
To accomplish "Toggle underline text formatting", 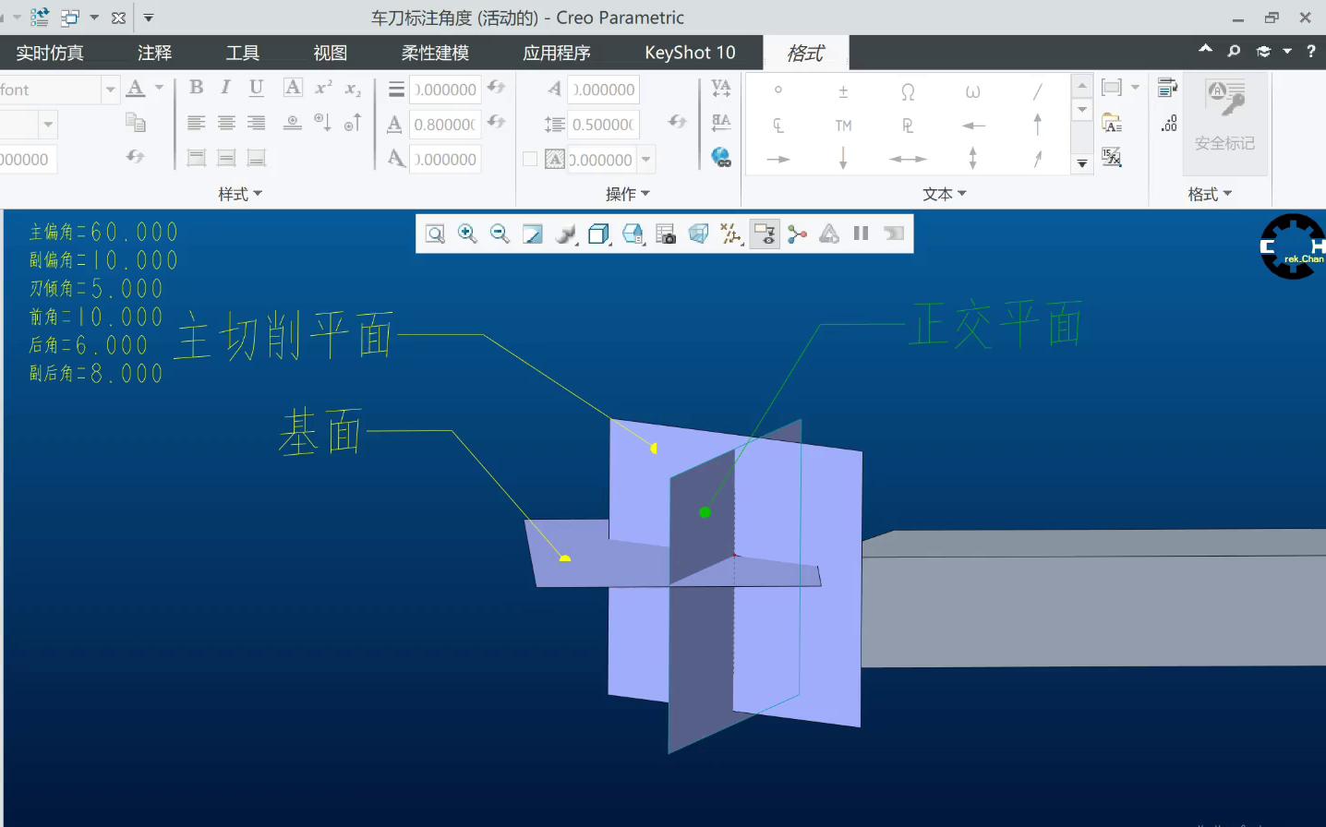I will pyautogui.click(x=257, y=88).
